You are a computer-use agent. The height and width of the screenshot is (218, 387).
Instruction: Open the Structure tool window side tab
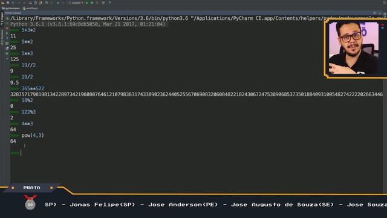point(2,37)
